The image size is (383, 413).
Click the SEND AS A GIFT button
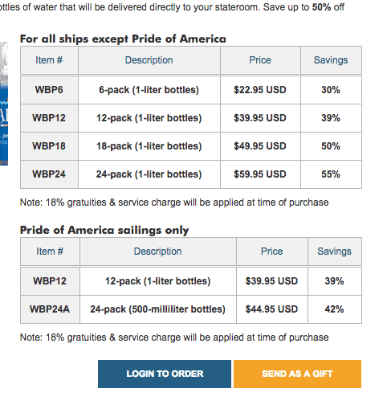(x=297, y=374)
